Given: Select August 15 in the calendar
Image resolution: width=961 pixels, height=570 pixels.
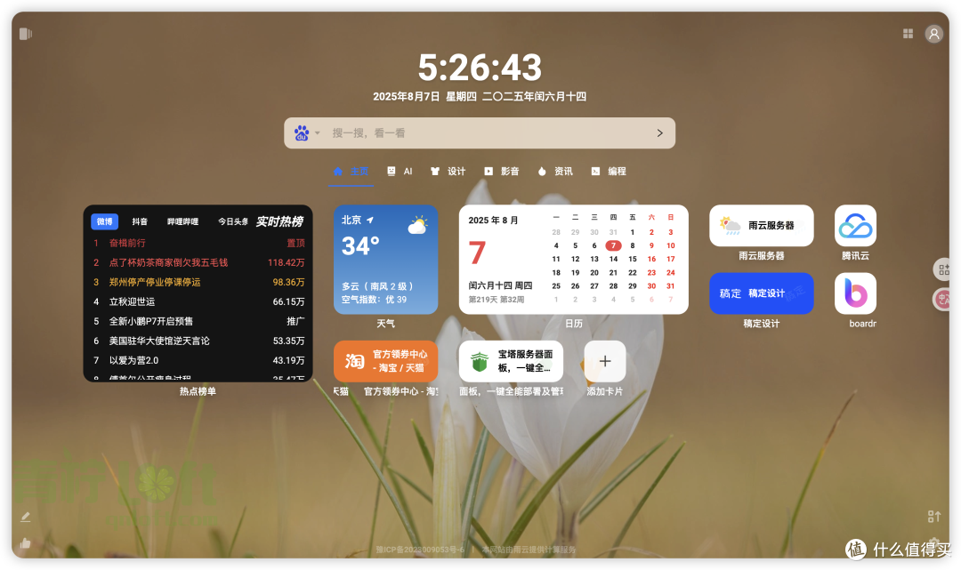Looking at the screenshot, I should (633, 259).
